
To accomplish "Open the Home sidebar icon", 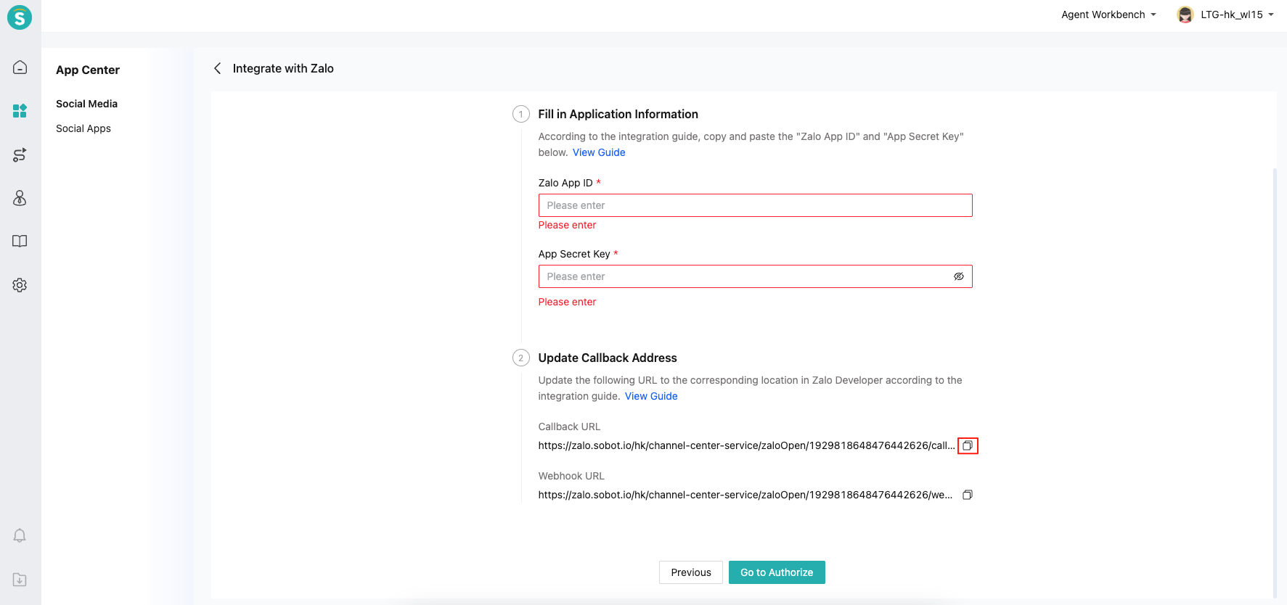I will [x=20, y=67].
